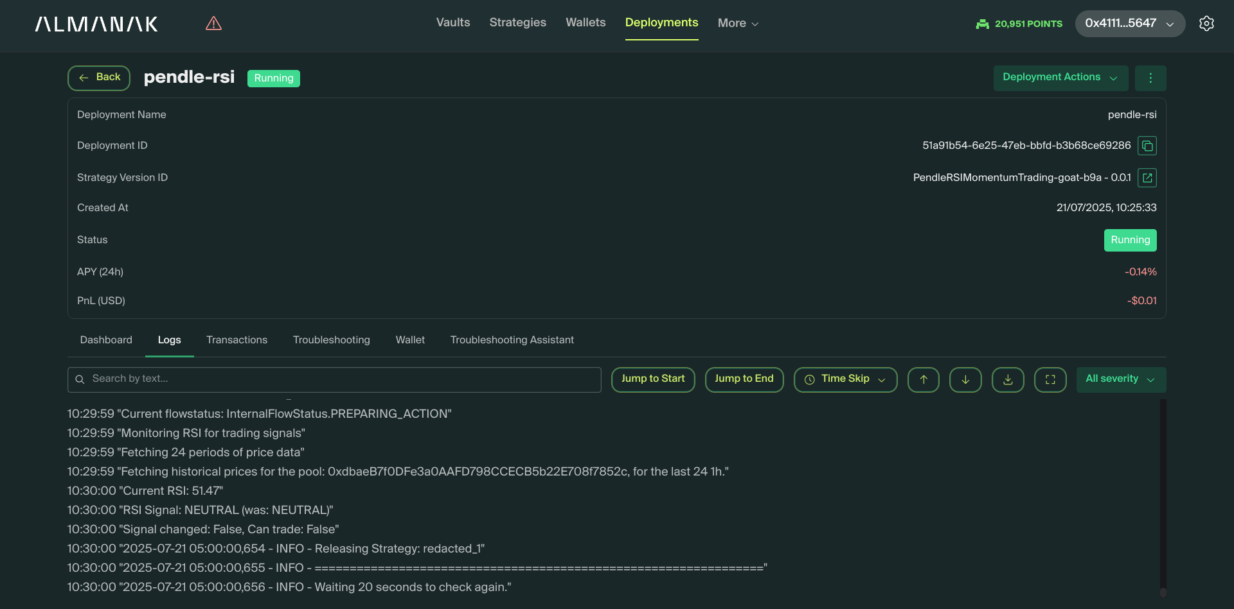1234x609 pixels.
Task: Click log line "Fetching 24 periods of price data"
Action: (186, 452)
